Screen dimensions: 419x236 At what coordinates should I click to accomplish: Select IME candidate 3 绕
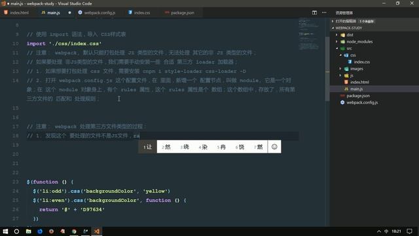[x=185, y=147]
